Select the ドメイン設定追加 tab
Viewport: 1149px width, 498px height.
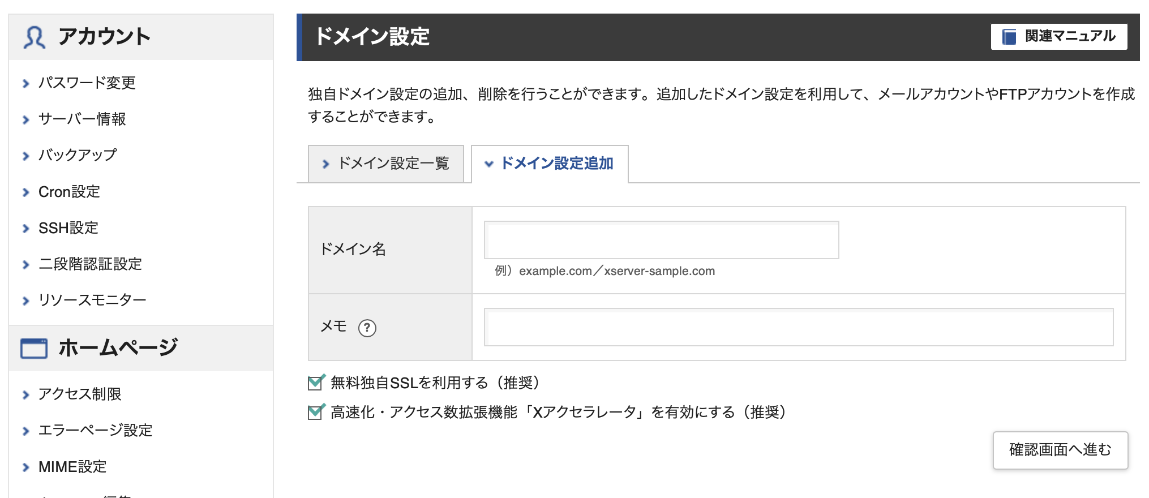pos(557,164)
